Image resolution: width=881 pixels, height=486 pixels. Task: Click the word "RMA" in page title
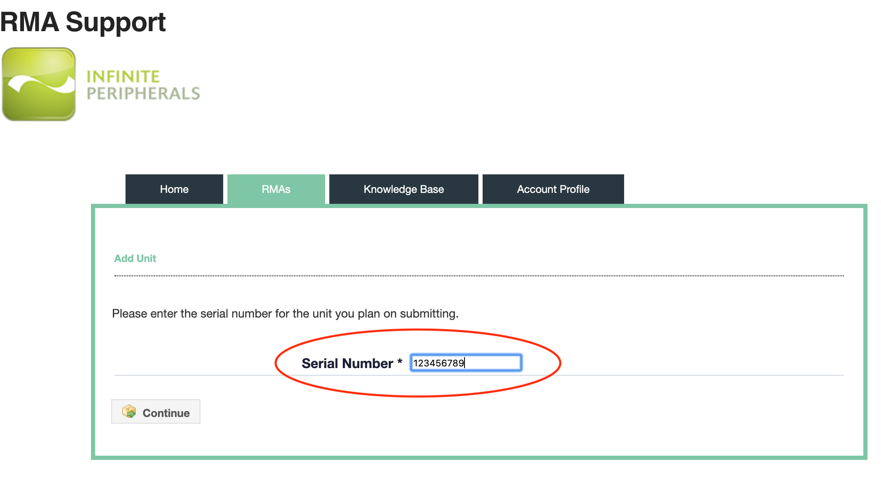pyautogui.click(x=29, y=22)
